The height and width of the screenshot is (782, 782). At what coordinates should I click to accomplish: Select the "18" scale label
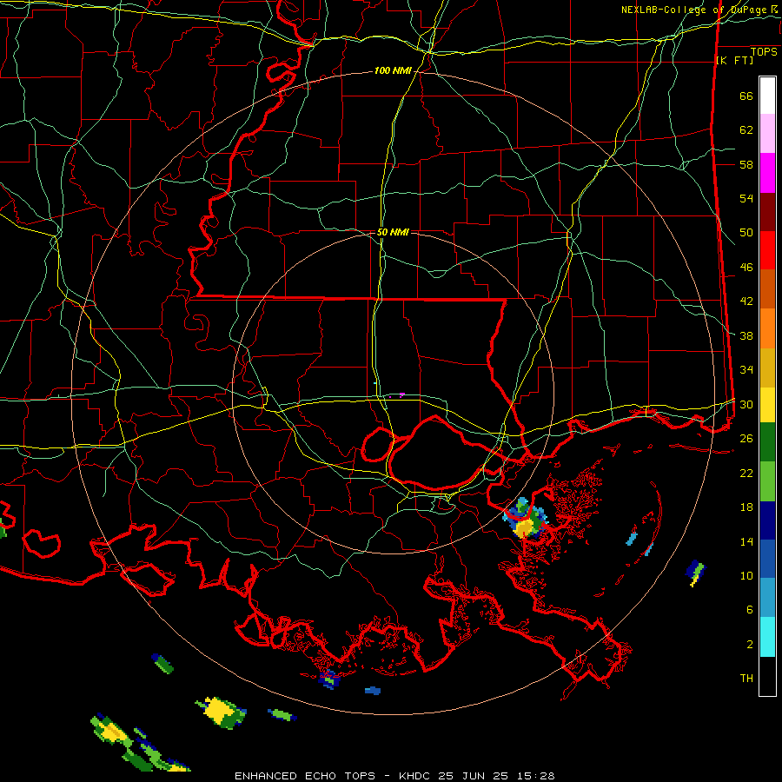(746, 507)
